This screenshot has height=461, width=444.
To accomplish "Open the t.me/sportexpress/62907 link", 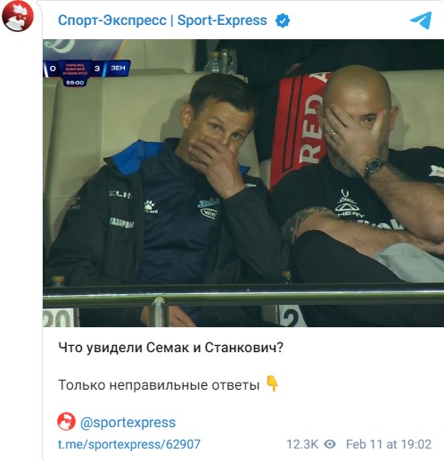I will point(129,444).
